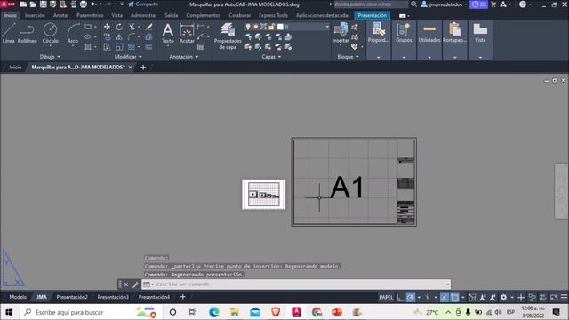Viewport: 569px width, 320px height.
Task: Toggle polar tracking in status bar
Action: [x=411, y=298]
